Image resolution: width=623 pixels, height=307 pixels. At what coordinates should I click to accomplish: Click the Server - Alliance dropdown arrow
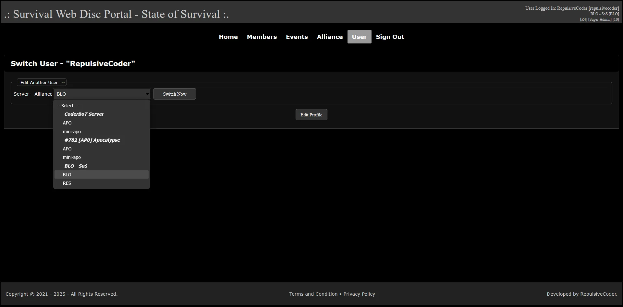pyautogui.click(x=147, y=94)
